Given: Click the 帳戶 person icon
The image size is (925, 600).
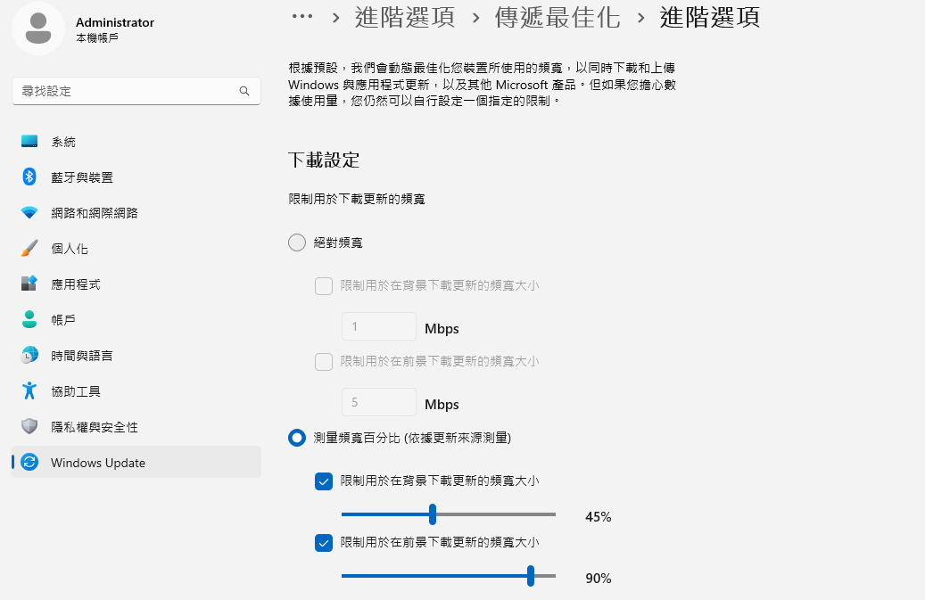Looking at the screenshot, I should pyautogui.click(x=29, y=319).
